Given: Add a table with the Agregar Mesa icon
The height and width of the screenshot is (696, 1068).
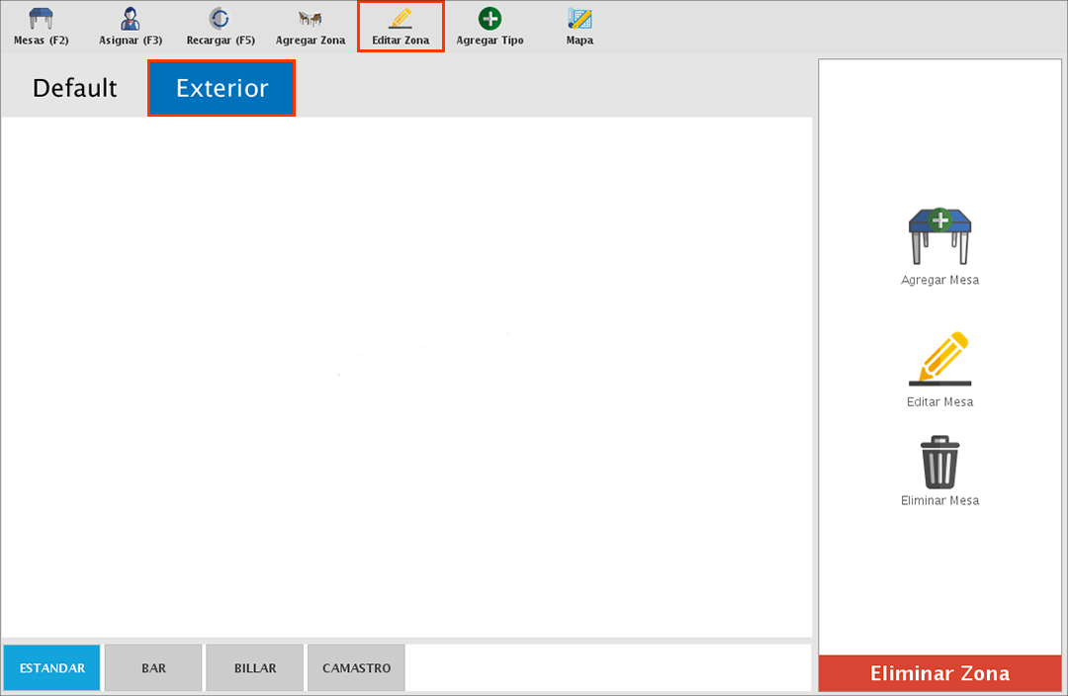Looking at the screenshot, I should (939, 235).
